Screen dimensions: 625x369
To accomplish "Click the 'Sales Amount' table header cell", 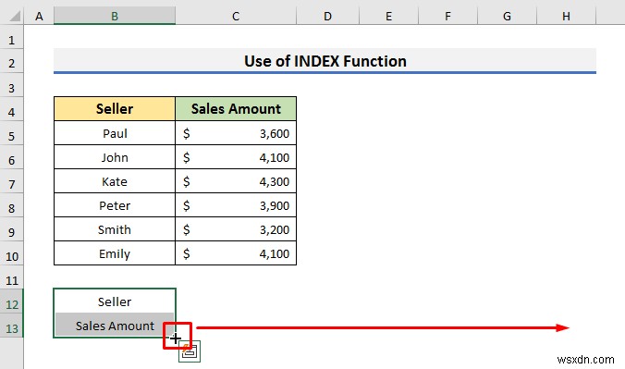I will (236, 108).
